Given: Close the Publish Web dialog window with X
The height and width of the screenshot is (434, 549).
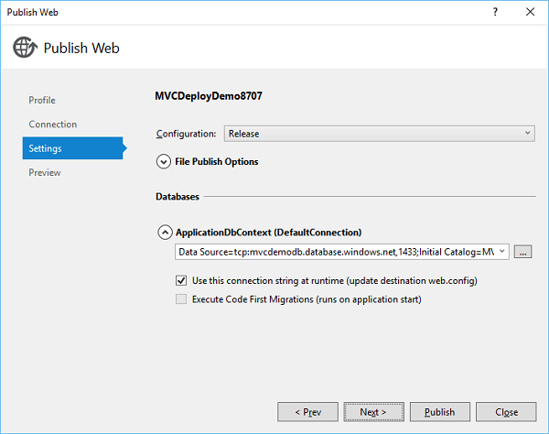Looking at the screenshot, I should pyautogui.click(x=530, y=12).
